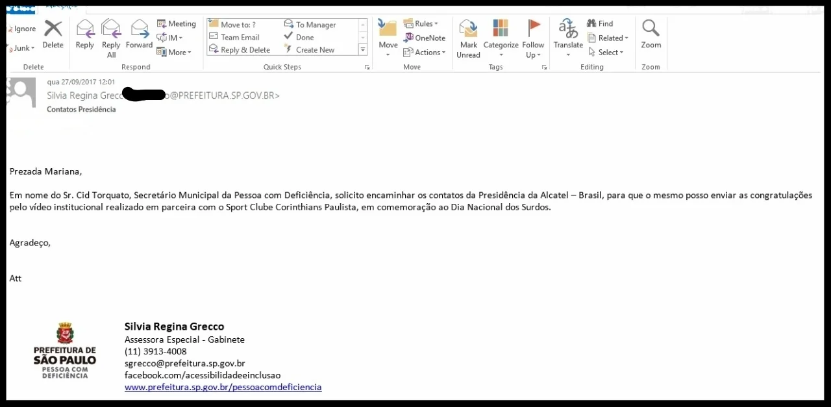Select To Manager quick step

(310, 25)
